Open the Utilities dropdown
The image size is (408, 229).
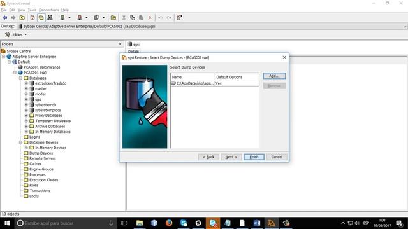click(x=15, y=34)
